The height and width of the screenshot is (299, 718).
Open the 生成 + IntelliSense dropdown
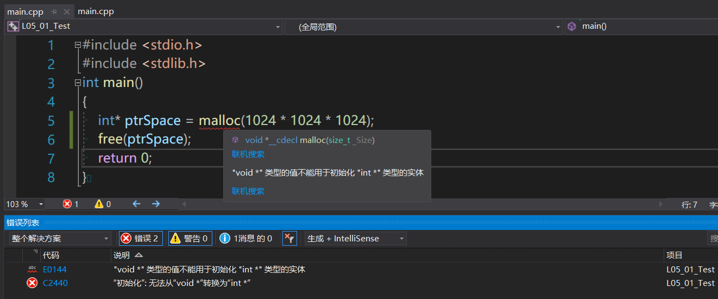[355, 238]
